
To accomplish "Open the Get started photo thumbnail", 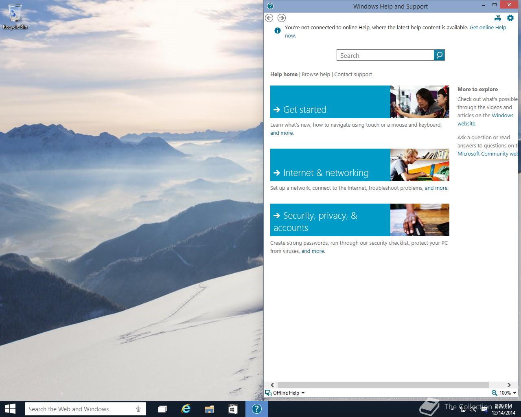I will (420, 102).
